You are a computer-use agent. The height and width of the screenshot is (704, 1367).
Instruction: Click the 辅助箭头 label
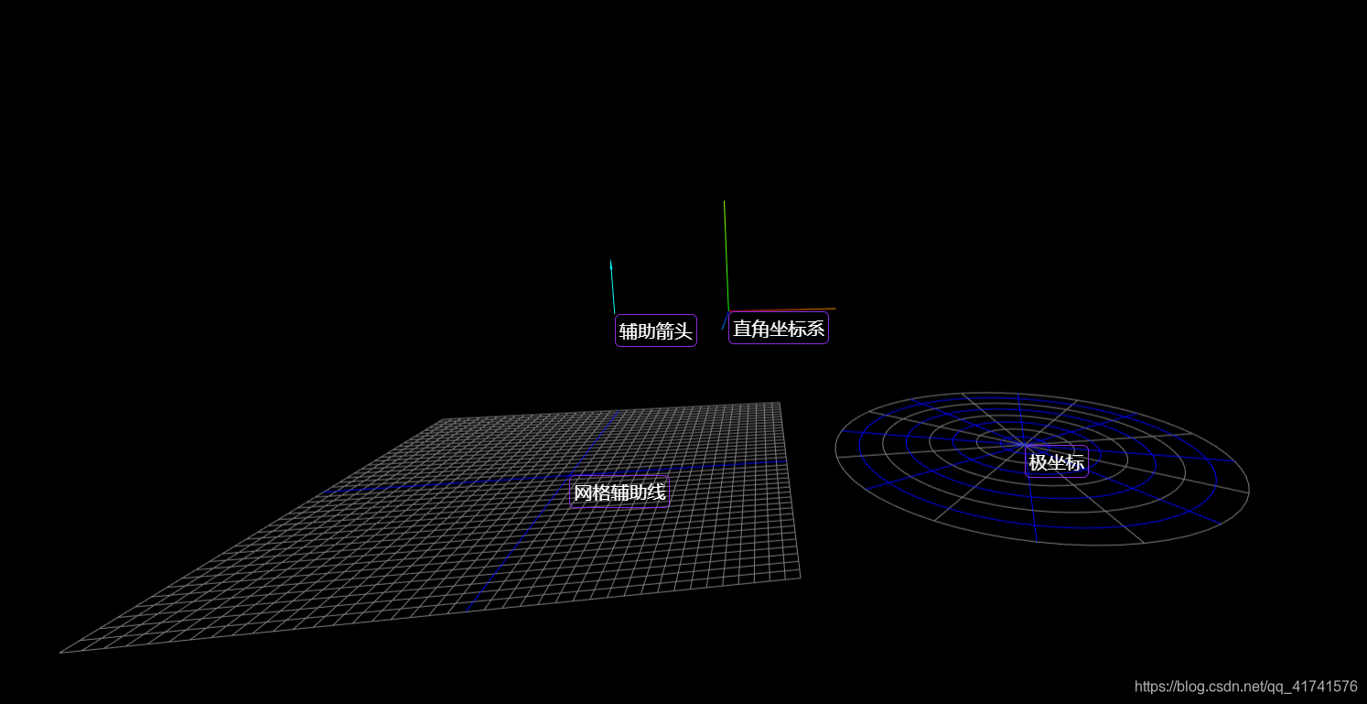tap(656, 330)
